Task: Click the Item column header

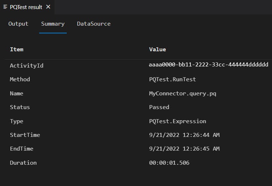Action: pyautogui.click(x=16, y=49)
